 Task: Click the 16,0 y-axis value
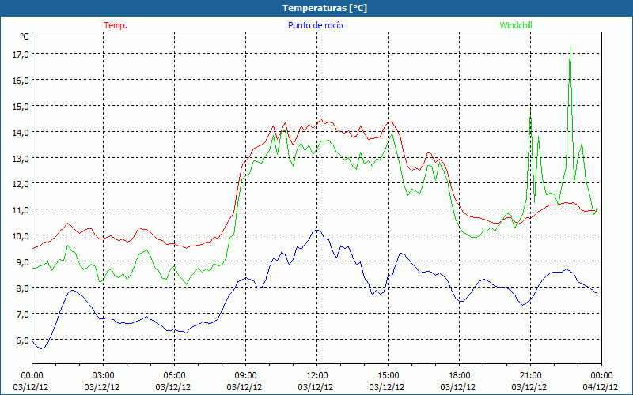(21, 81)
